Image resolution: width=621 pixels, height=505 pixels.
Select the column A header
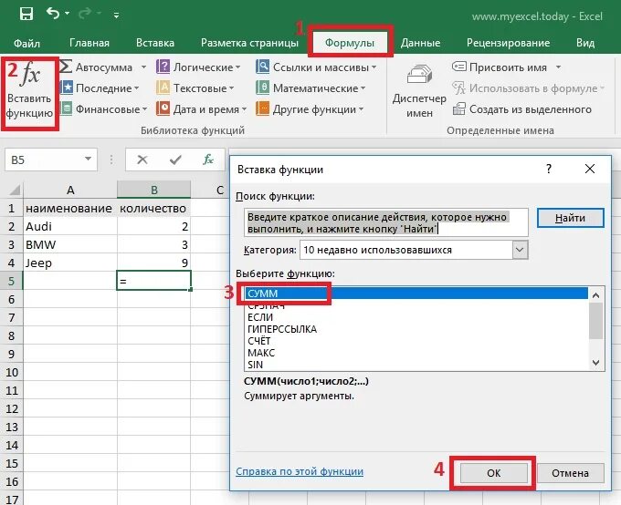[x=70, y=191]
